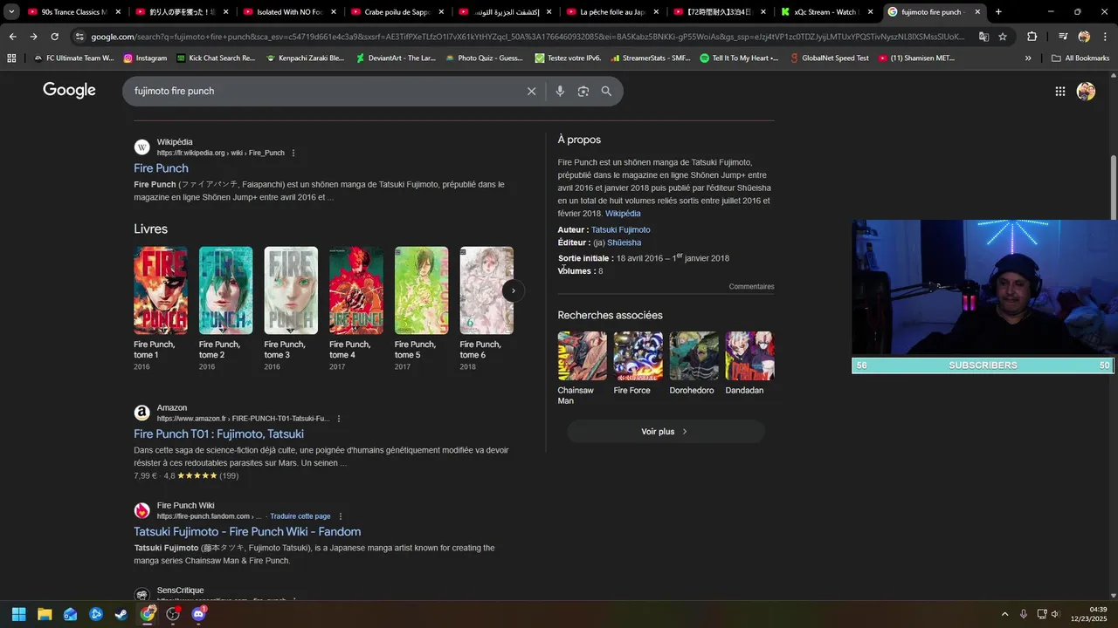
Task: Open more options for Fire Punch Wiki result
Action: point(341,516)
